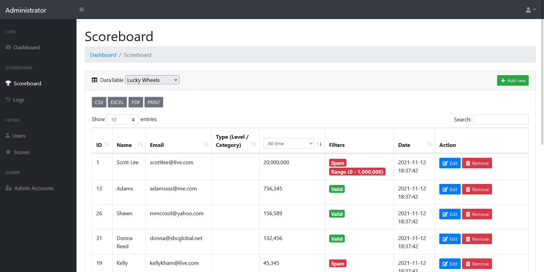The height and width of the screenshot is (272, 544).
Task: Go to Logs in the sidebar
Action: 18,100
